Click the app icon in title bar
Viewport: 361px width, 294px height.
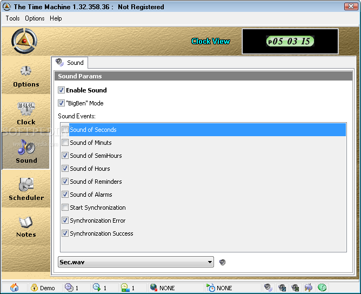click(x=6, y=6)
